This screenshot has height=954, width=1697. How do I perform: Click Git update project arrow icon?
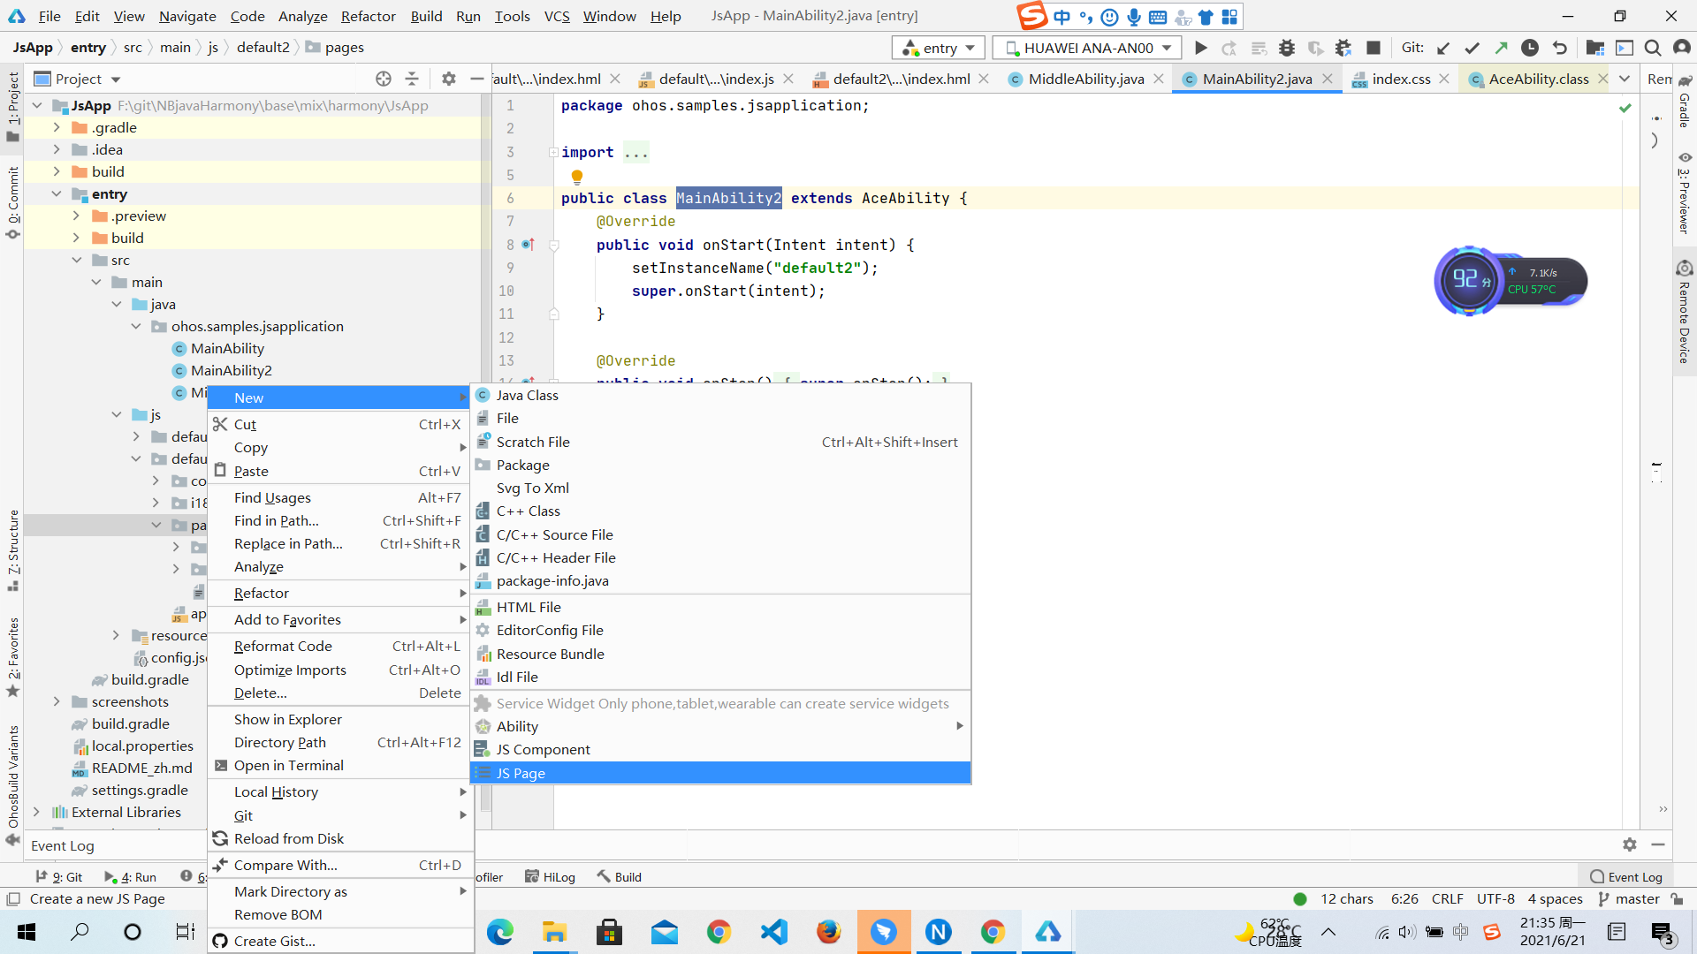click(1443, 48)
